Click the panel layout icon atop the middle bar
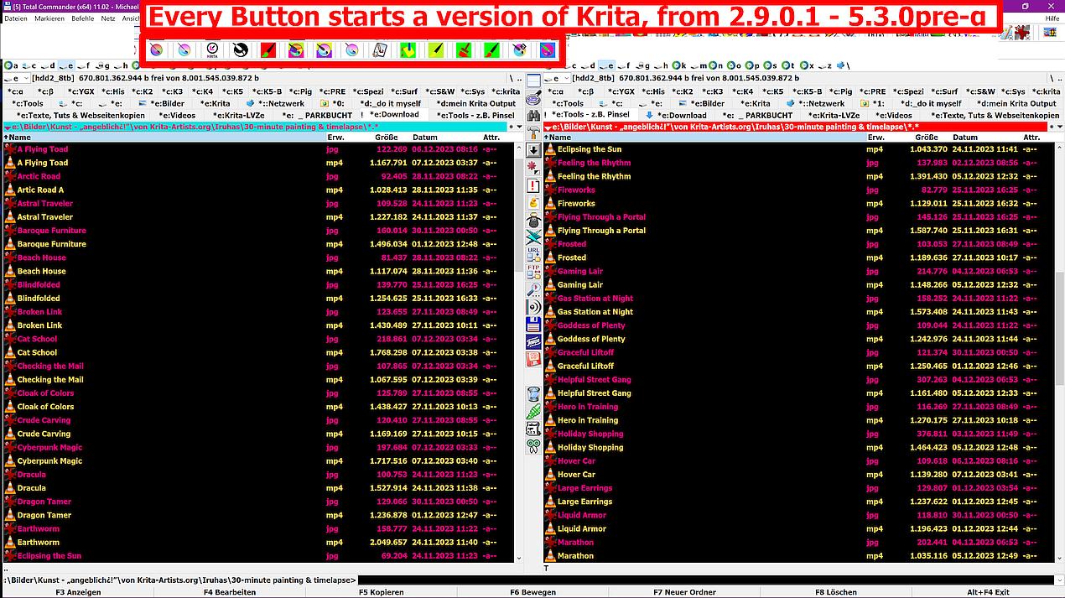The width and height of the screenshot is (1065, 598). 533,81
